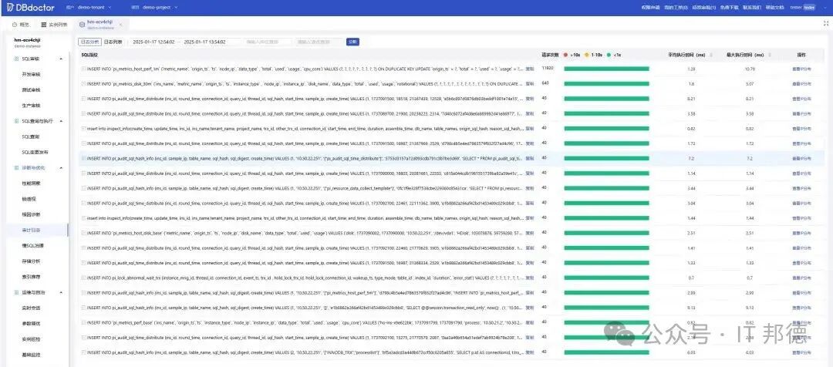The image size is (833, 367).
Task: Sort by the 平均执行时间 (ms) column sort icon
Action: pos(711,55)
